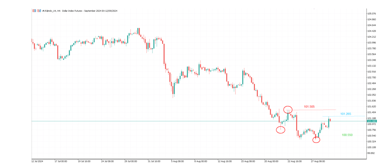Image resolution: width=383 pixels, height=167 pixels.
Task: Click the Depth of Market icon
Action: tap(37, 11)
